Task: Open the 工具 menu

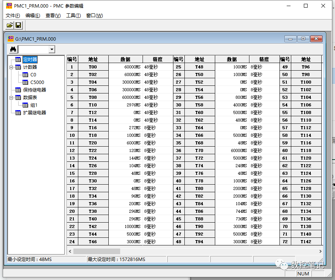Action: point(73,16)
